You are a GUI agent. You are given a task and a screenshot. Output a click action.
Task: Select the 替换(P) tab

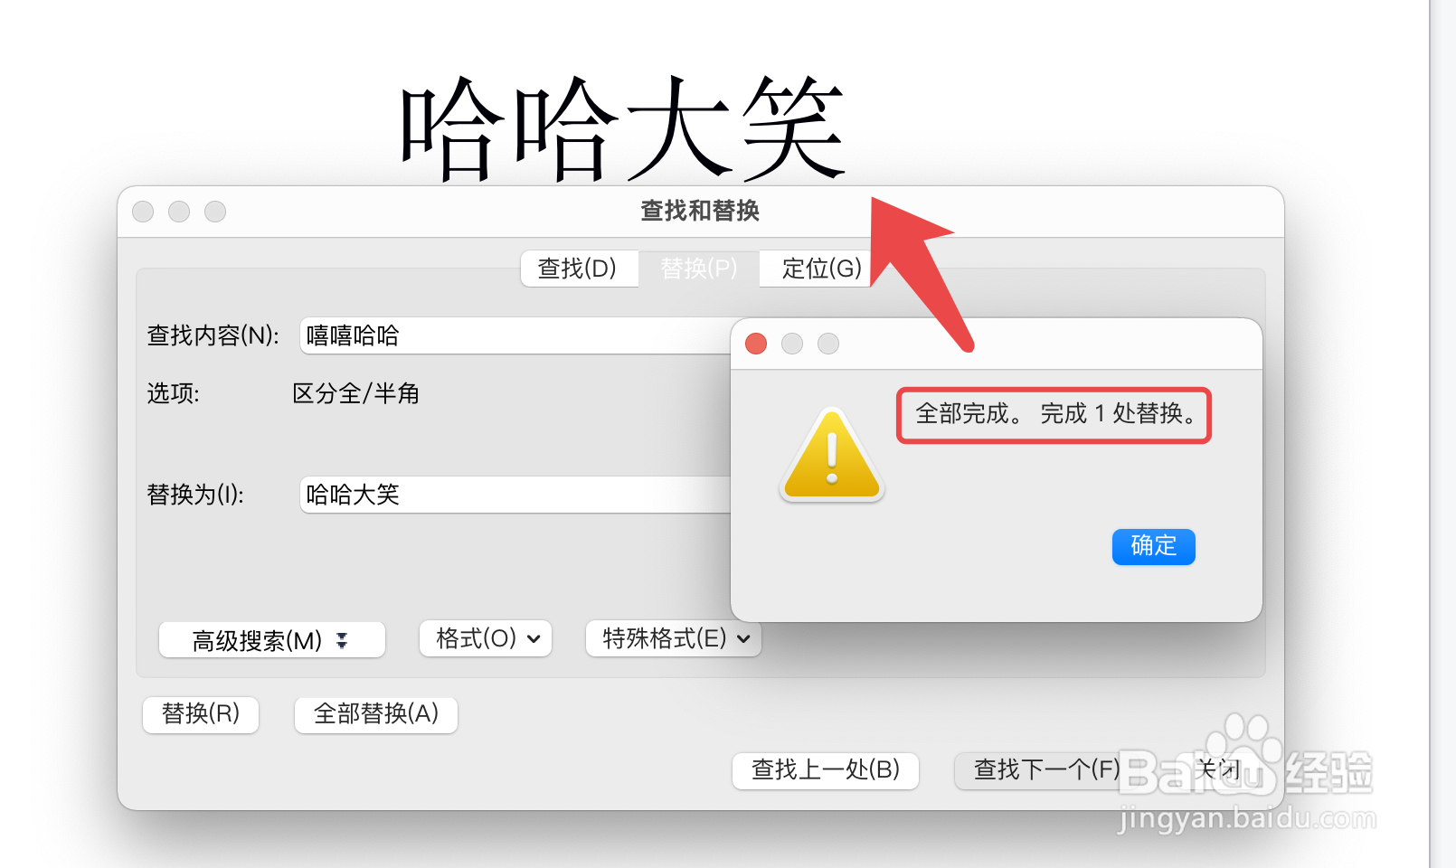tap(699, 269)
